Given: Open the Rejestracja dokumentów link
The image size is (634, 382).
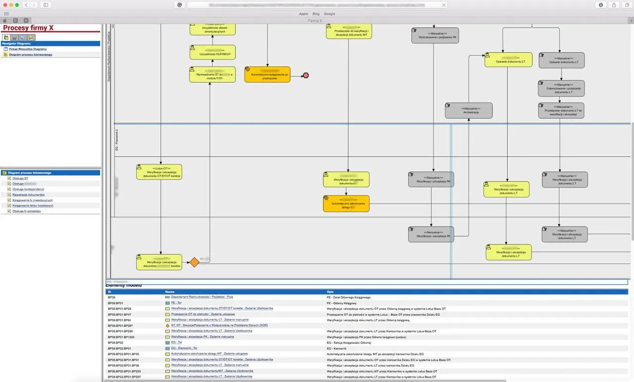Looking at the screenshot, I should click(28, 194).
